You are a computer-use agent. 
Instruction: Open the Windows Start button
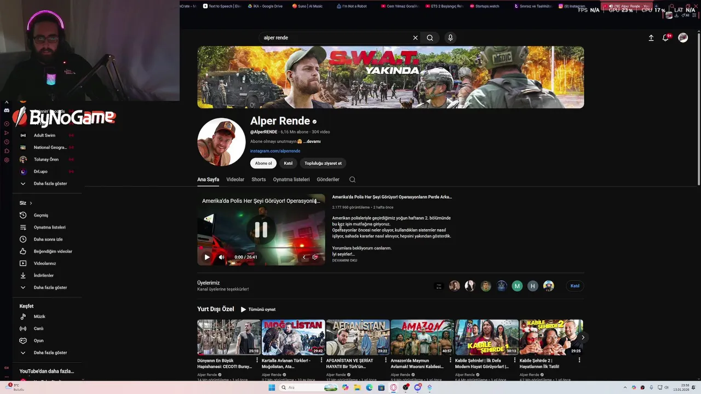click(272, 387)
